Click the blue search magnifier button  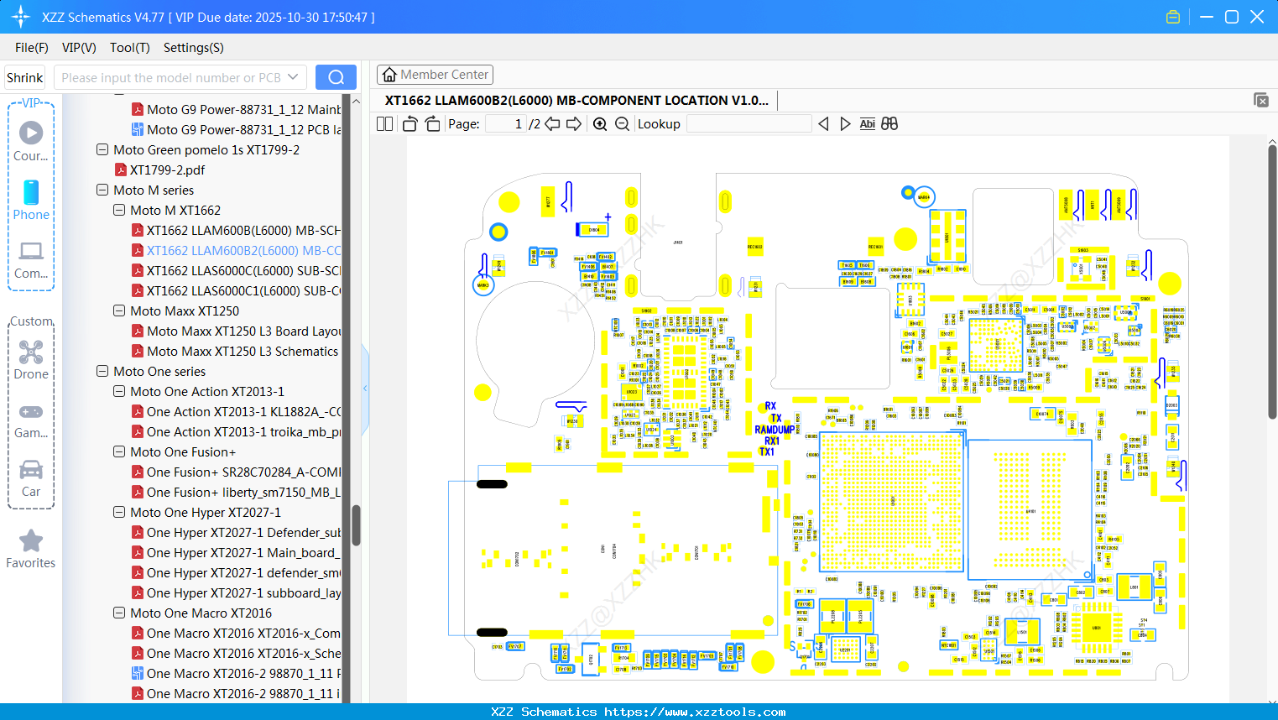tap(336, 77)
